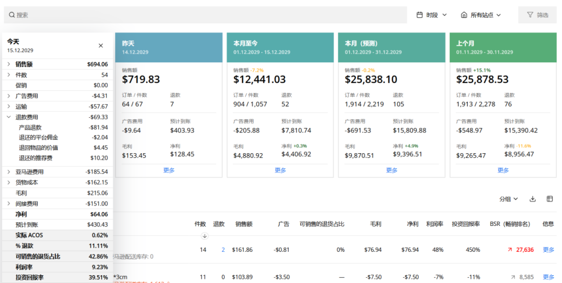562x283 pixels.
Task: Click the 退款 column header in the table
Action: click(x=219, y=224)
